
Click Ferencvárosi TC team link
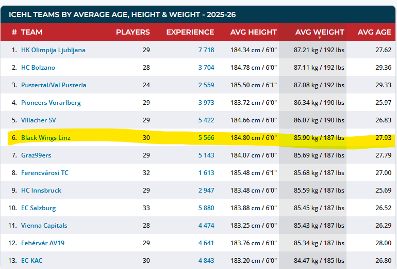click(x=44, y=172)
